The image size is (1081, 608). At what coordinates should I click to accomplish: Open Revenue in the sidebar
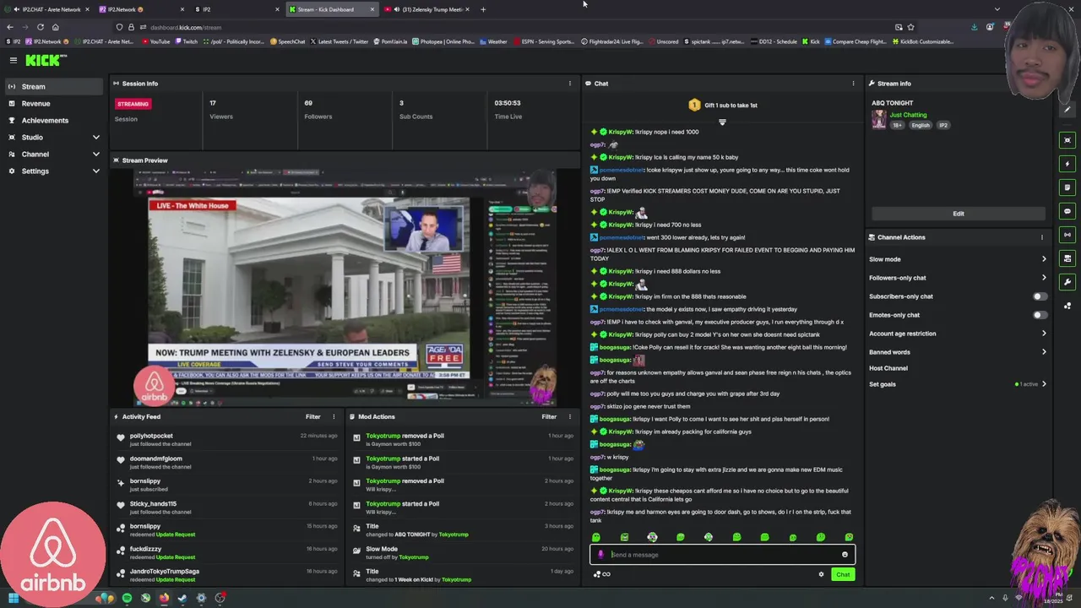click(54, 103)
